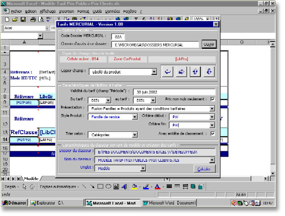The width and height of the screenshot is (285, 216).
Task: Click the Calculer button
Action: tap(204, 169)
